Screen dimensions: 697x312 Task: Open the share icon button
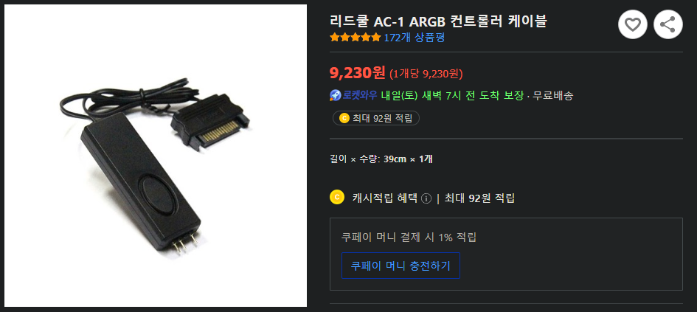[x=668, y=24]
